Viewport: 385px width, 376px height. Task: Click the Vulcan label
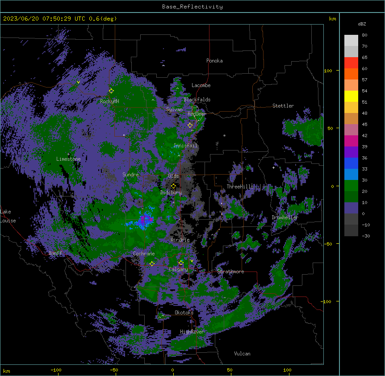243,354
